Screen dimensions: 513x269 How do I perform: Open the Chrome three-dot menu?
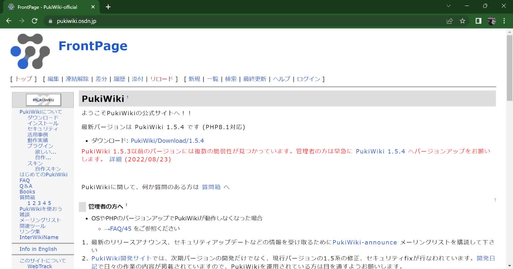[504, 21]
